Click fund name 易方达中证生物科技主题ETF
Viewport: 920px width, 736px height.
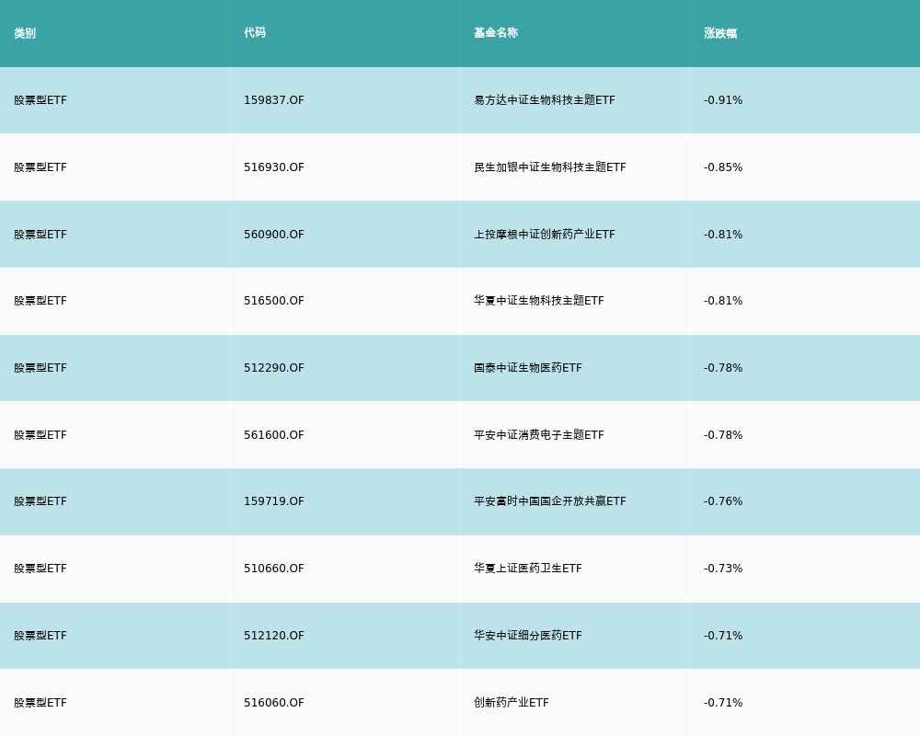coord(545,100)
